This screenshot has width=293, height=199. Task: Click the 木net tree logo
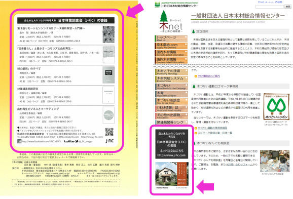pyautogui.click(x=171, y=22)
